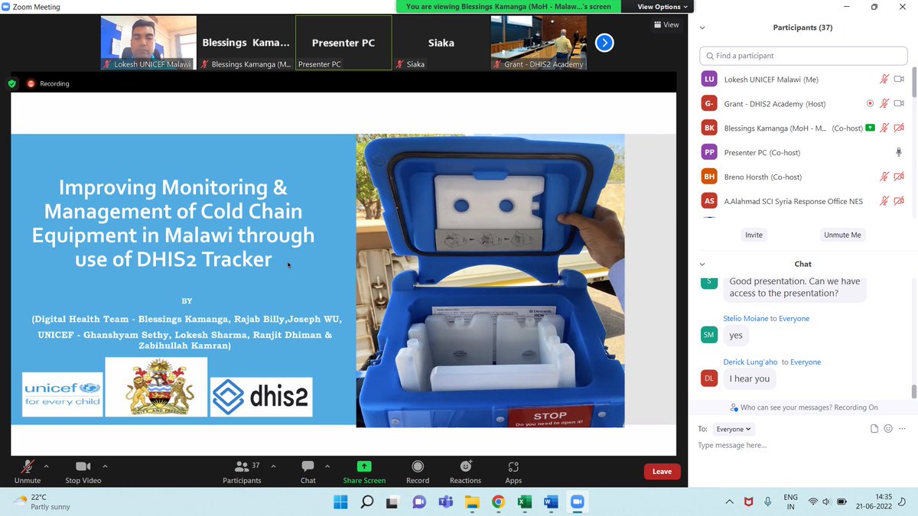Click Stelio Moiane sender name in chat

pos(745,318)
